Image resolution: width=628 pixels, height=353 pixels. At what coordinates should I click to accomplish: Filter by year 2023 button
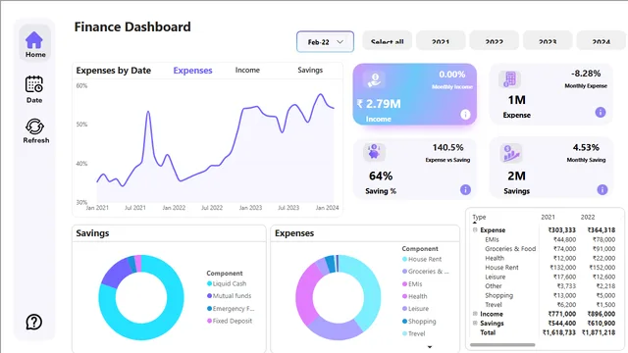coord(548,41)
